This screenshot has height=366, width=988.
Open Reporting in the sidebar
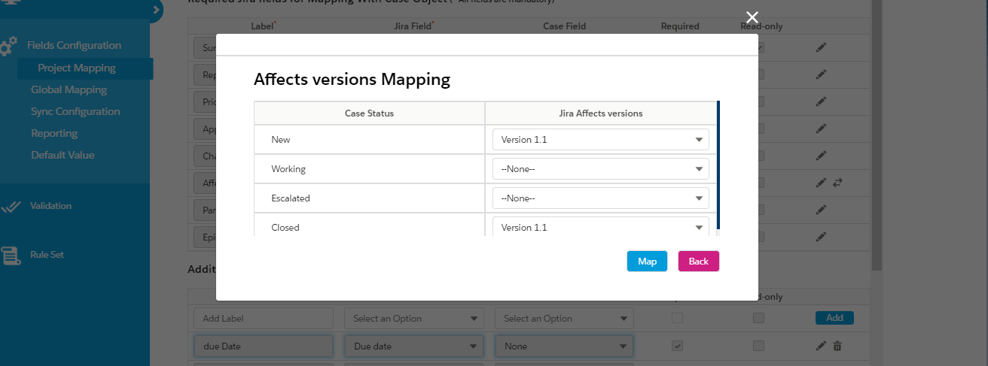pos(54,133)
